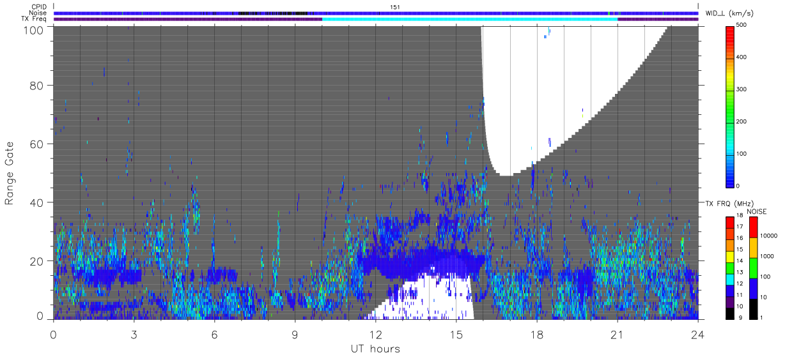Click the CPID value 151

[394, 7]
